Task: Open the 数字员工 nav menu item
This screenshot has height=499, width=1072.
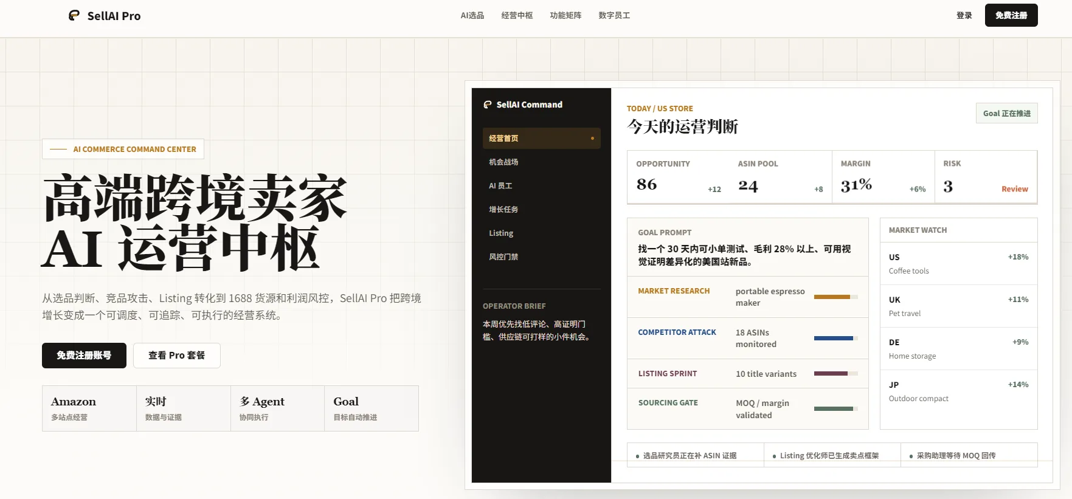Action: click(x=614, y=16)
